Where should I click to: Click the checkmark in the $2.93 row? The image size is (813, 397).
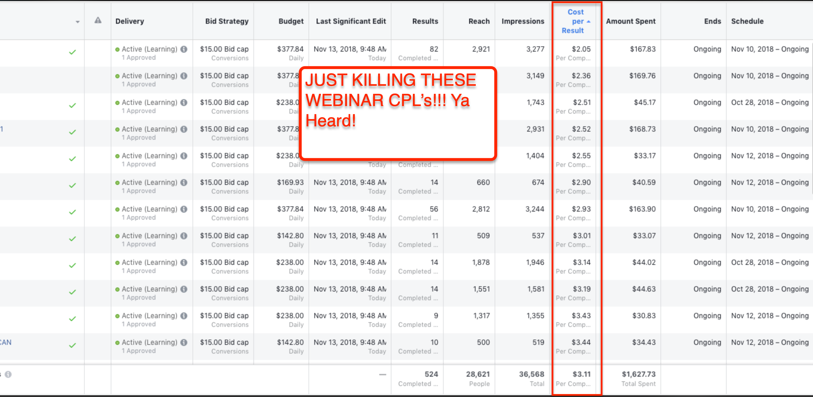72,212
